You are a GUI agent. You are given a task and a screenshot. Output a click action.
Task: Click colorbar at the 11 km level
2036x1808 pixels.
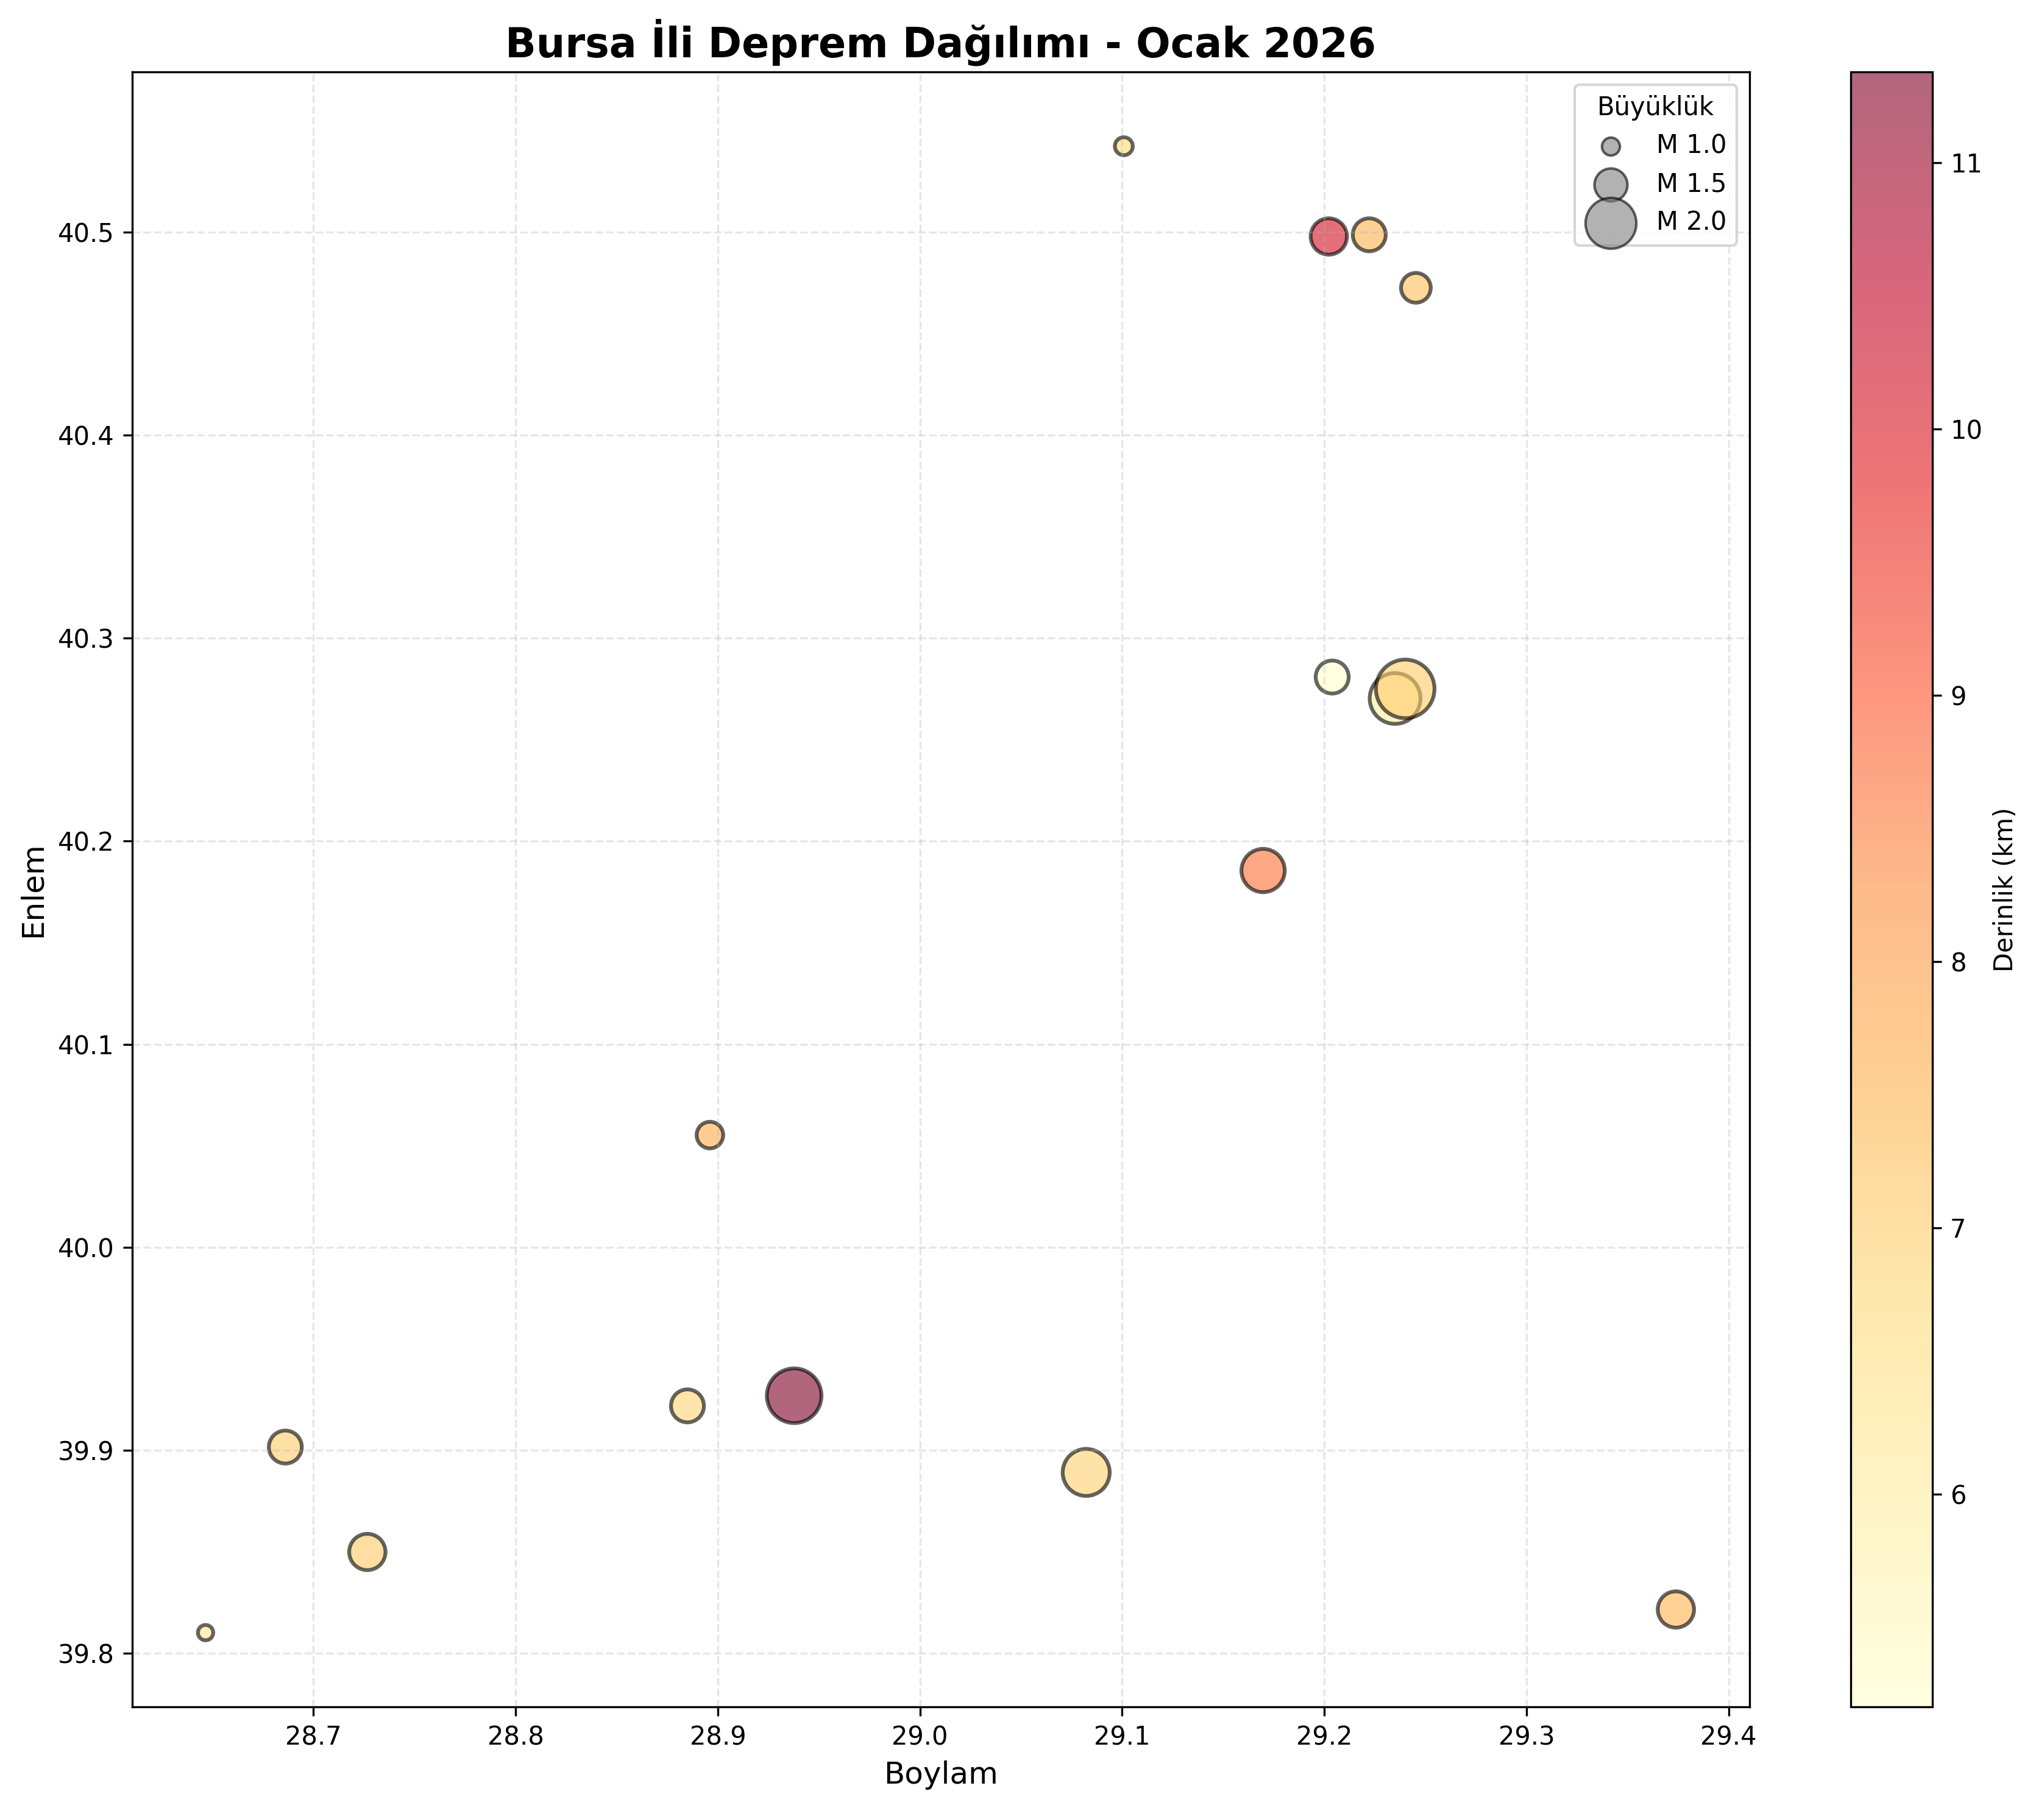coord(1890,163)
